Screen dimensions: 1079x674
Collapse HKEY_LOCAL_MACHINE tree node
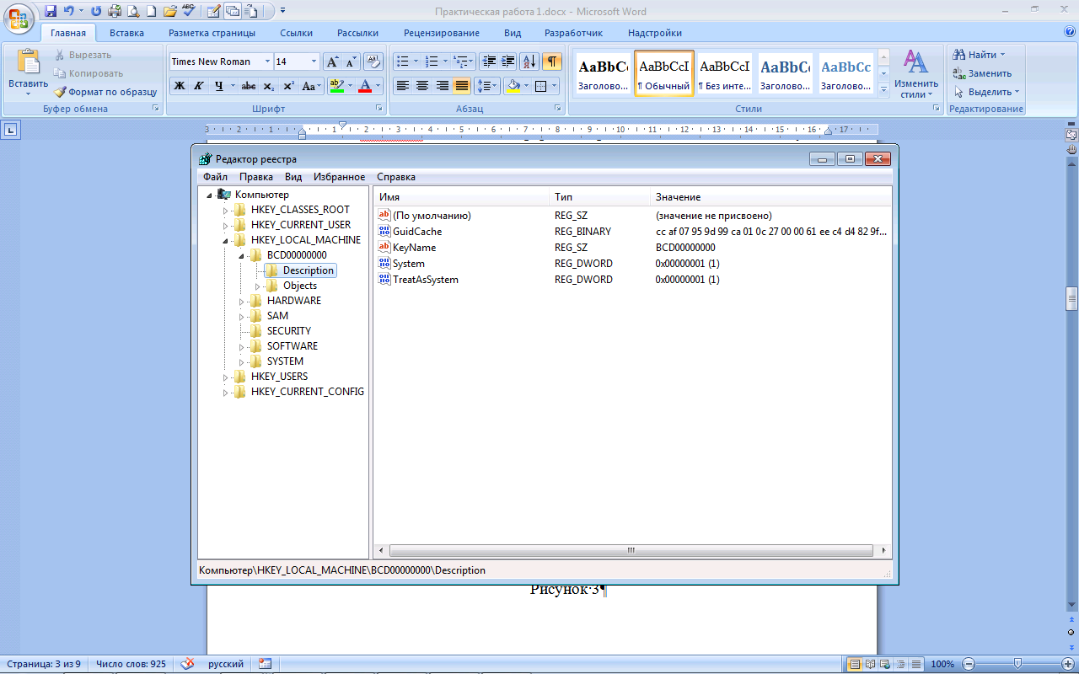point(225,240)
